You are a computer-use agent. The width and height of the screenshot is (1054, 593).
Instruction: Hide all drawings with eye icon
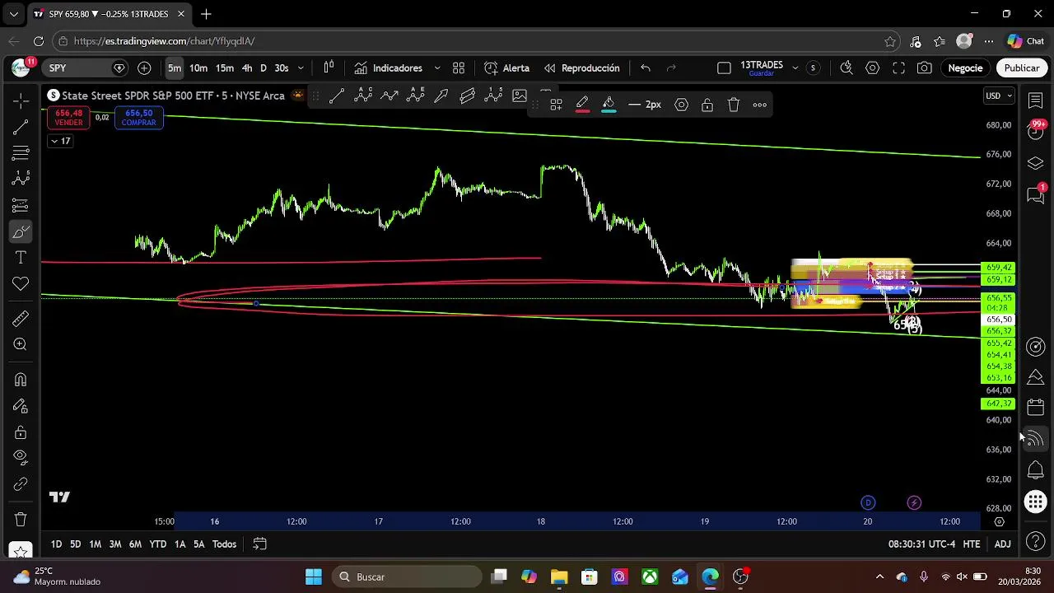pos(21,457)
